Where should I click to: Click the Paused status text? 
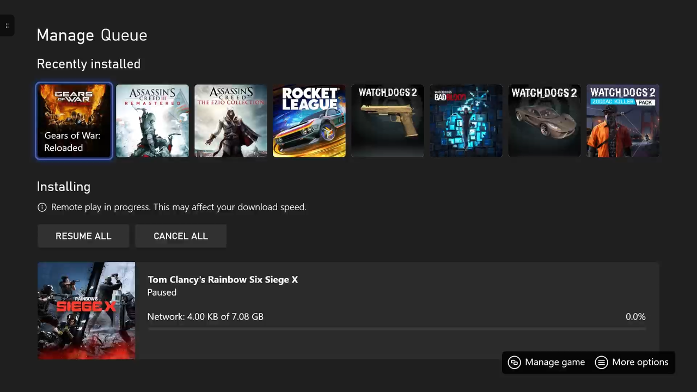(162, 292)
